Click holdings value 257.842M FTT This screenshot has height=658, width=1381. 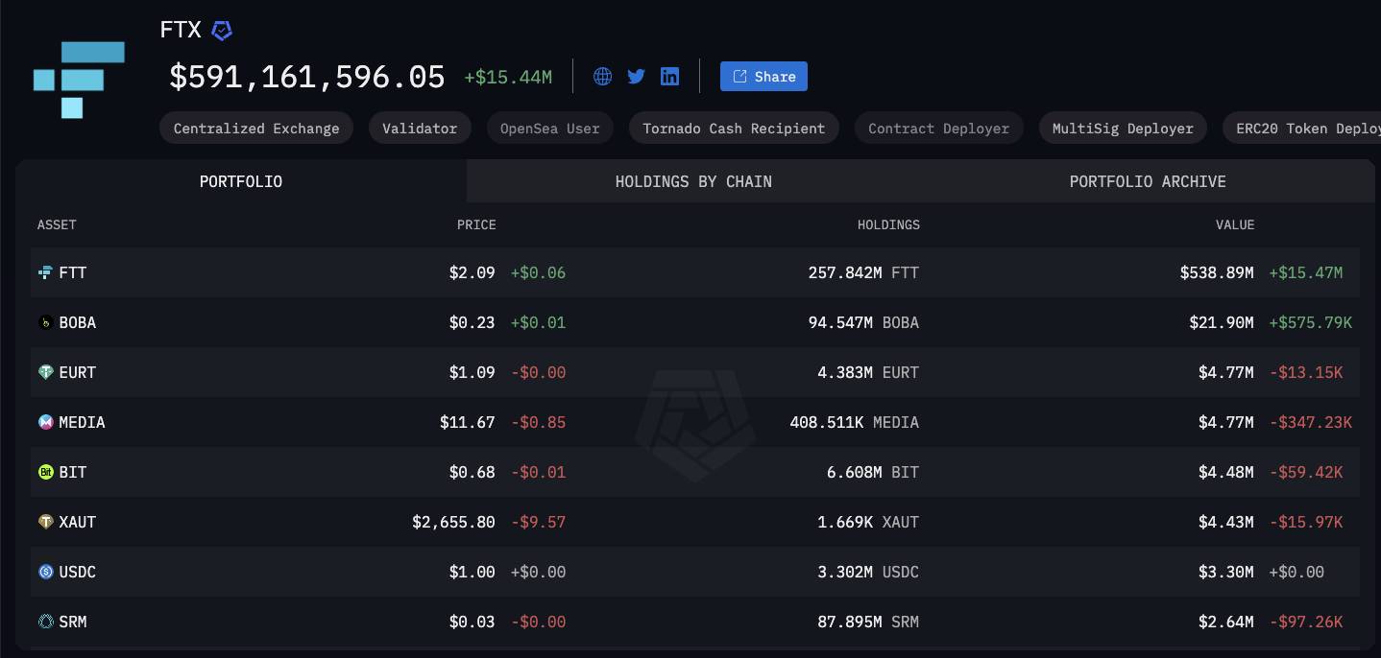[863, 272]
